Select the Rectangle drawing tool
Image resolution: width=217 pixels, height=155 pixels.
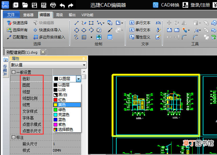(91, 23)
